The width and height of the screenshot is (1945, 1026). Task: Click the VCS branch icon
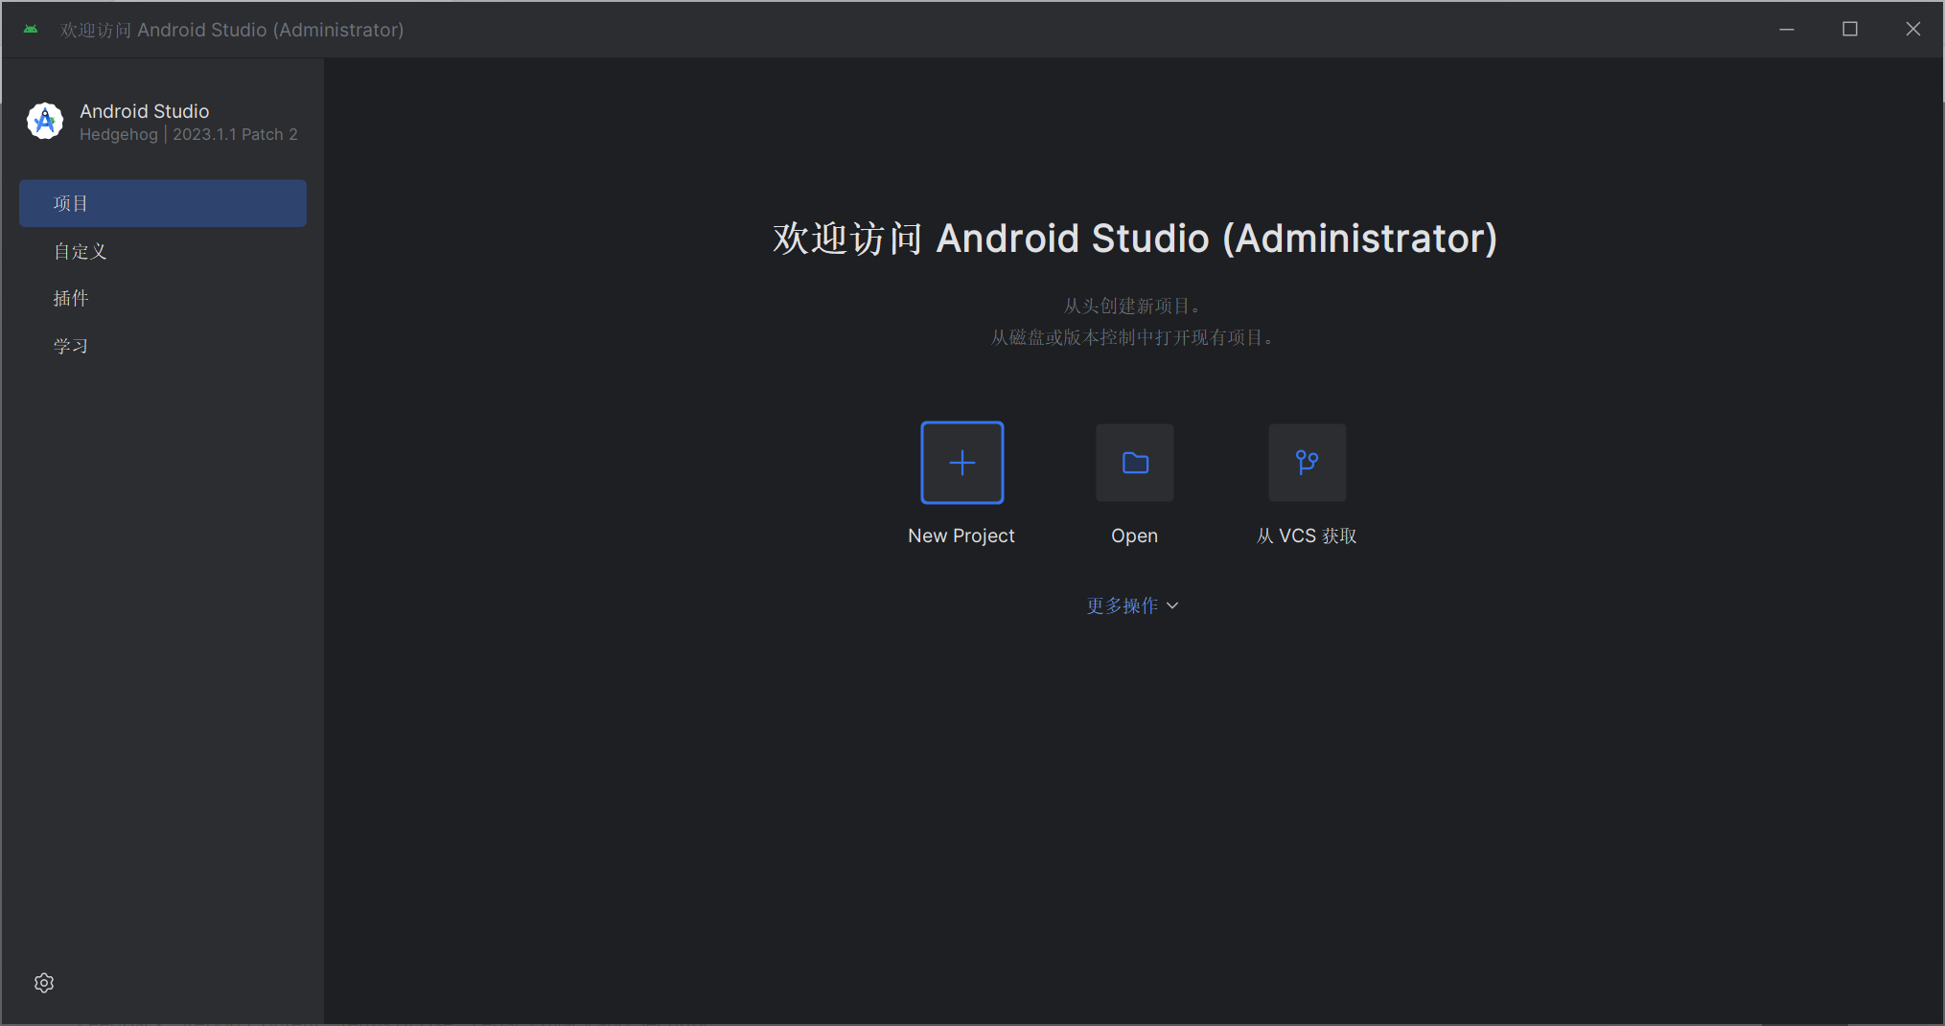pos(1307,463)
